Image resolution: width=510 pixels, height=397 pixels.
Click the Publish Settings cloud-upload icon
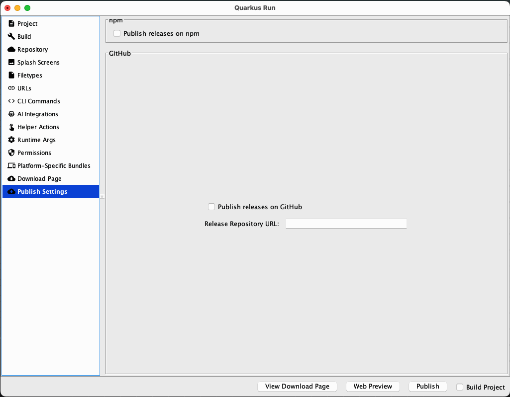coord(11,191)
